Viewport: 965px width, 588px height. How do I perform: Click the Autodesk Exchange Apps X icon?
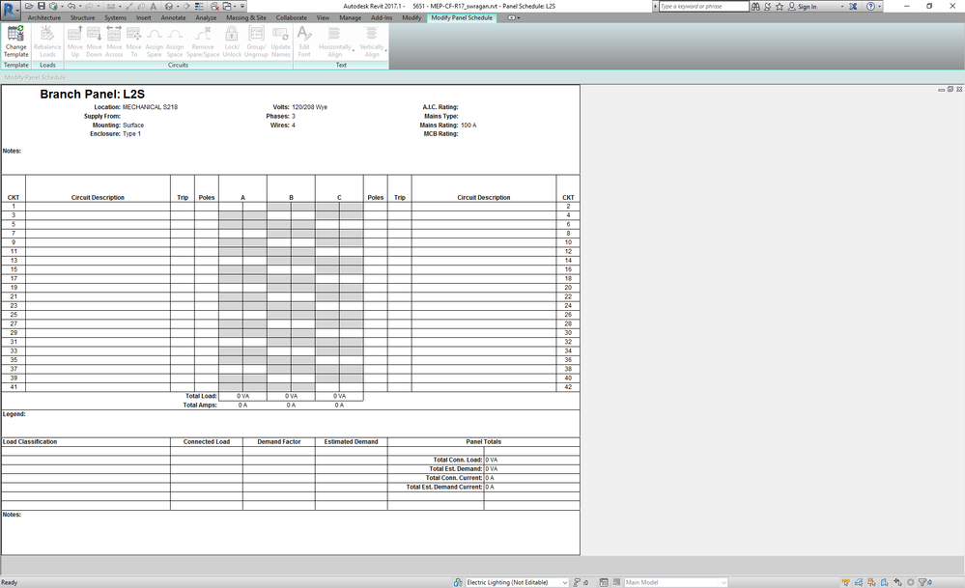tap(853, 6)
